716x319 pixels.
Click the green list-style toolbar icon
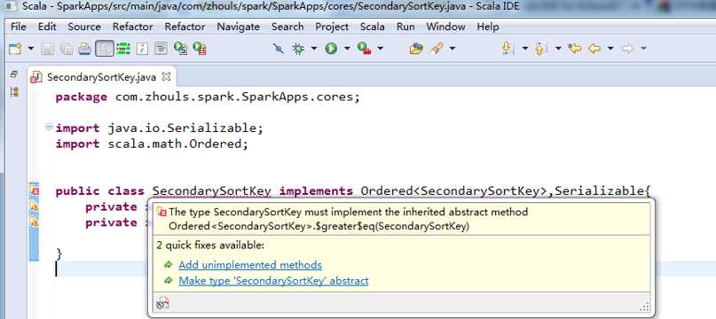pos(123,49)
